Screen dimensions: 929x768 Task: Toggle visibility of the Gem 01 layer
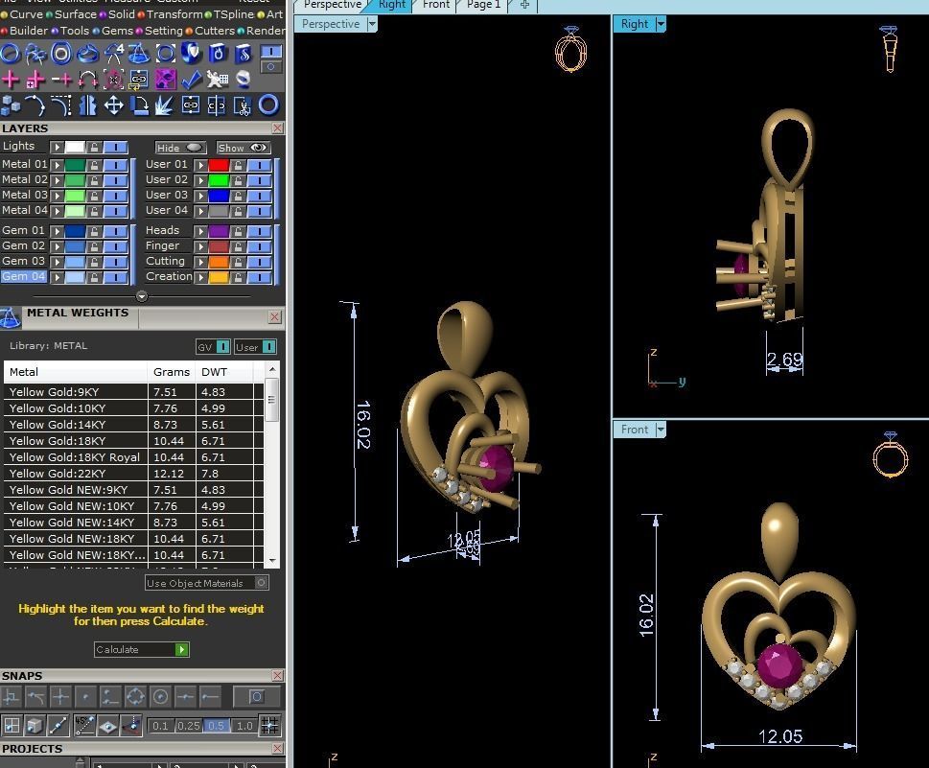pos(116,230)
